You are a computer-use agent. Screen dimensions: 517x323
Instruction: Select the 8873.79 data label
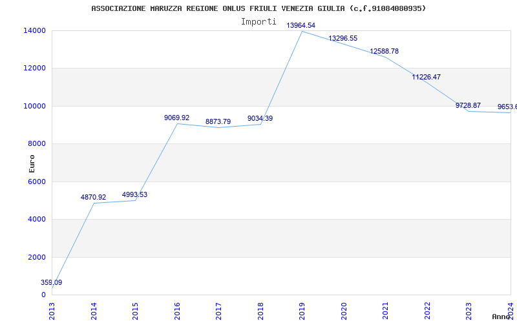pyautogui.click(x=218, y=121)
